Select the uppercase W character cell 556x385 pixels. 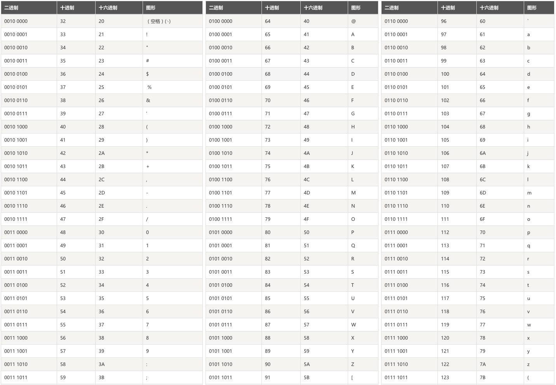click(353, 325)
